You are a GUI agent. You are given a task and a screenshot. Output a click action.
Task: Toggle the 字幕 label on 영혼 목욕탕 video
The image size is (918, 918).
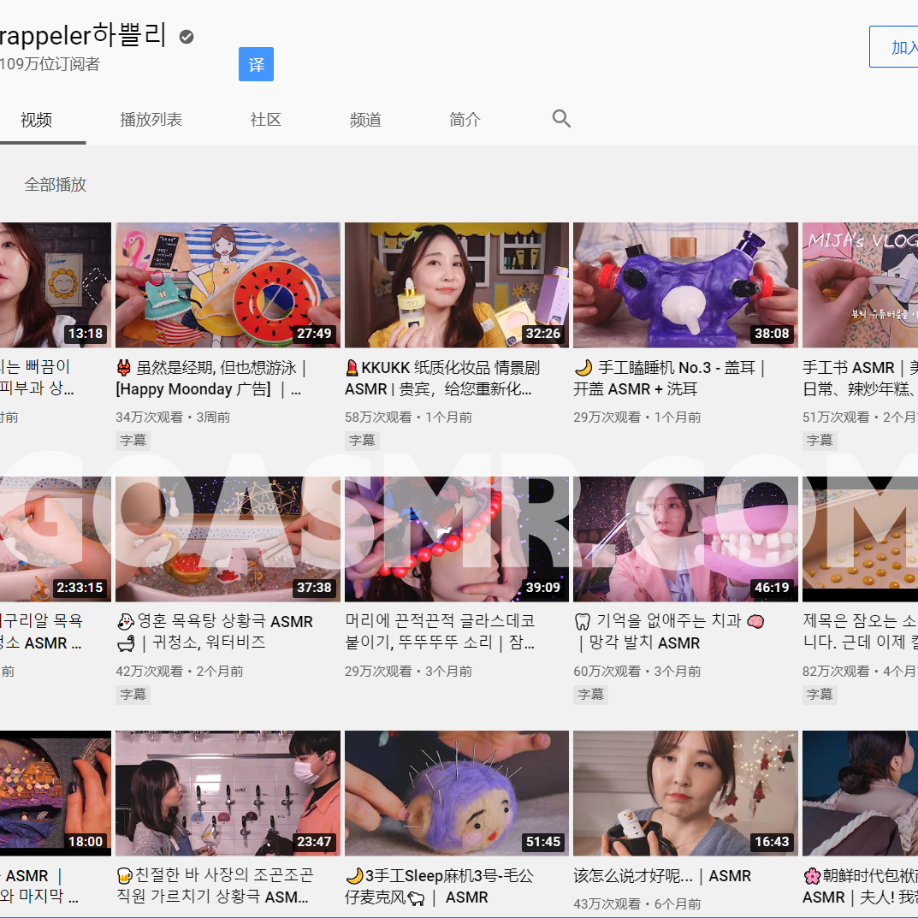point(133,695)
